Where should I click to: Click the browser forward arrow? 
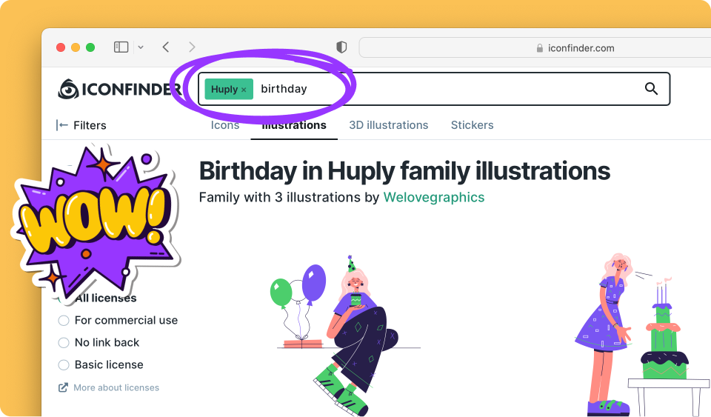tap(193, 47)
